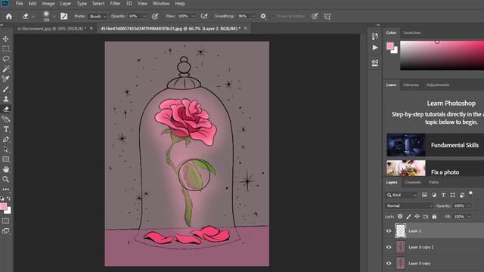The height and width of the screenshot is (272, 484).
Task: Change screen mode icon
Action: pos(5,231)
